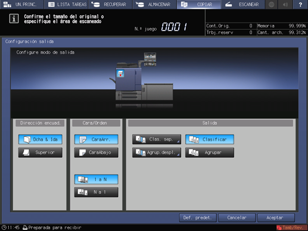
Task: Enable Clasificar sort output
Action: [210, 139]
